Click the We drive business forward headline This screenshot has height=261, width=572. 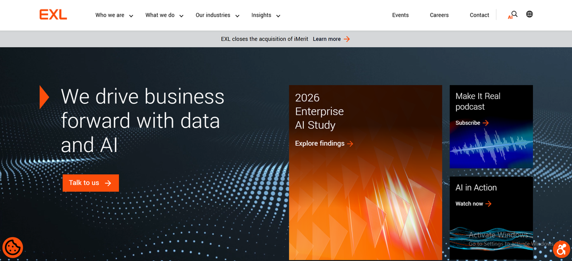click(x=142, y=121)
